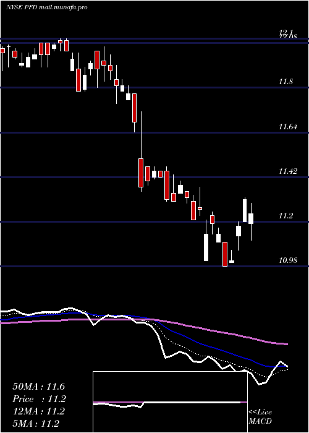309x433 pixels.
Task: Click the <<Live MACD label
Action: click(x=260, y=416)
